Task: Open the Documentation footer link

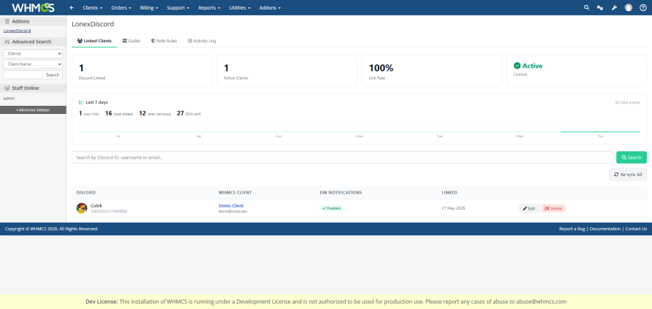Action: [x=605, y=229]
